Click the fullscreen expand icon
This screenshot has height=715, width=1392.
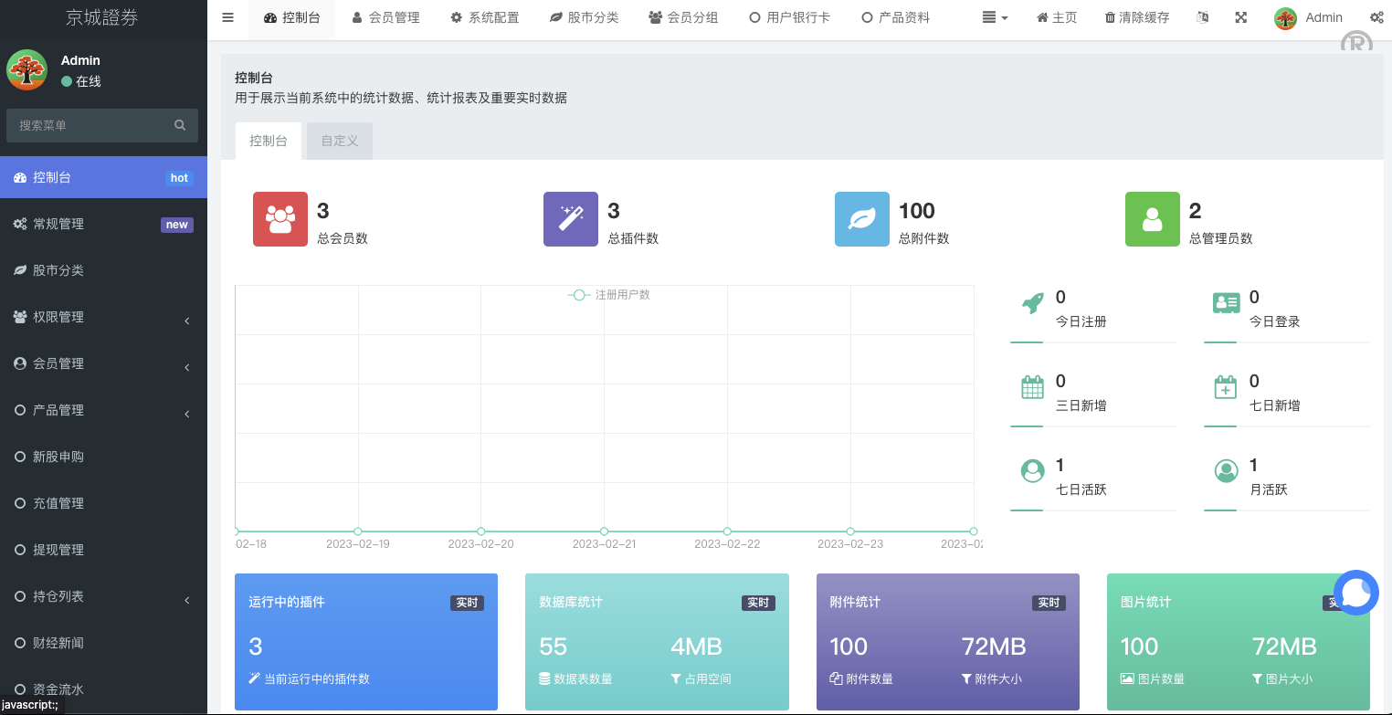coord(1240,17)
